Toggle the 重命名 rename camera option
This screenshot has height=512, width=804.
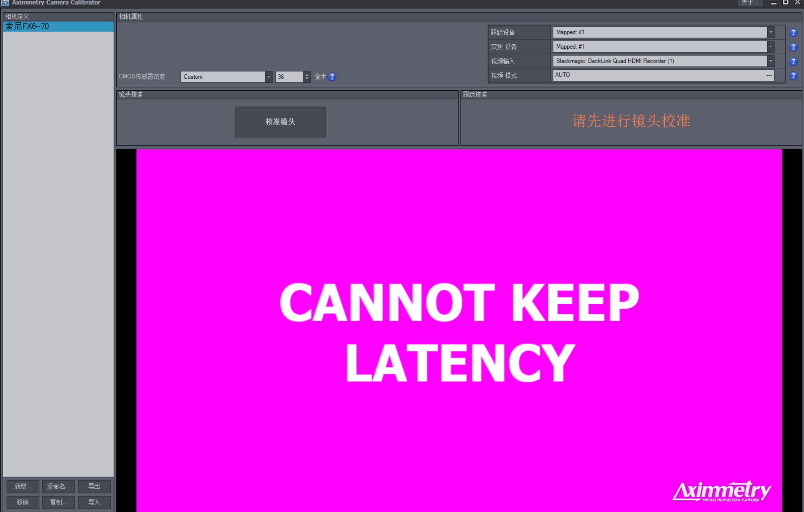pyautogui.click(x=58, y=486)
